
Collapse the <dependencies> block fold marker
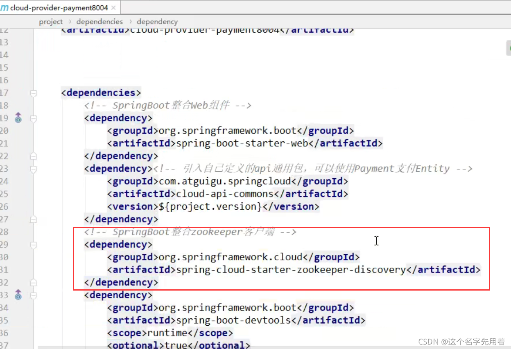[34, 93]
